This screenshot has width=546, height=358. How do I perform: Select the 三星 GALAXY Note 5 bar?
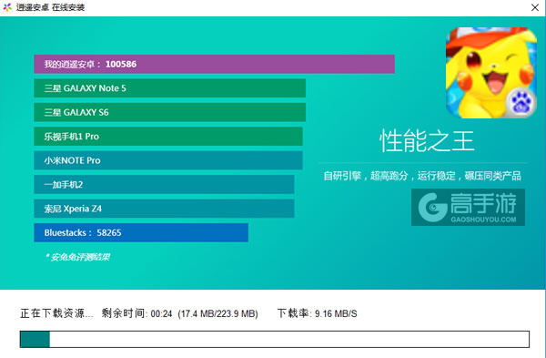pos(169,88)
